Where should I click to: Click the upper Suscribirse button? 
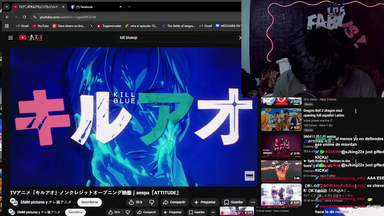tap(89, 202)
